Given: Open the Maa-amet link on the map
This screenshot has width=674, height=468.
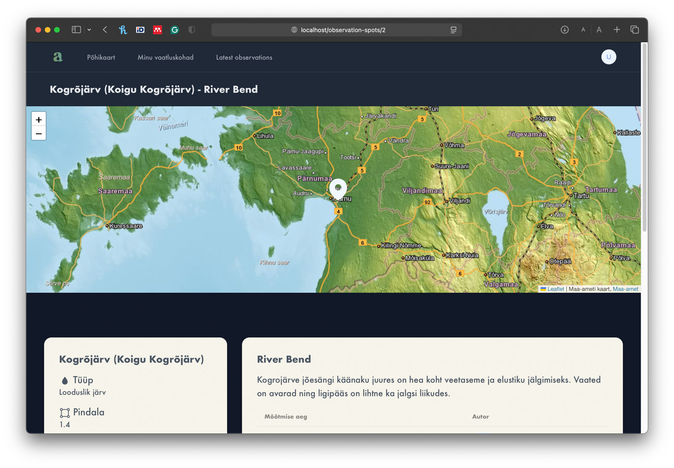Looking at the screenshot, I should click(x=626, y=289).
